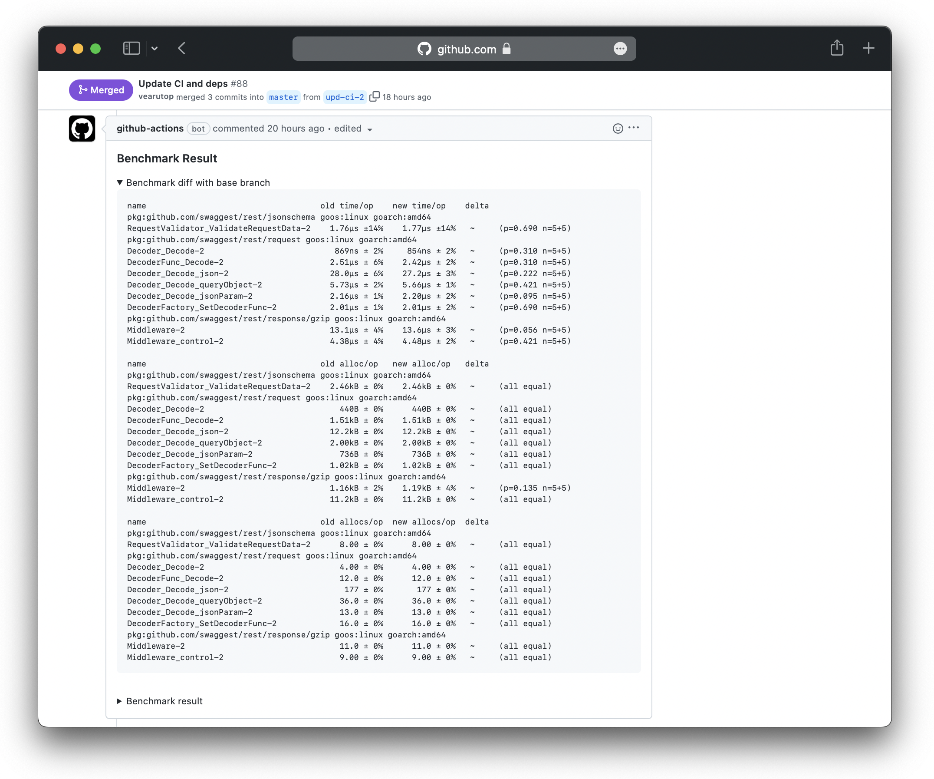934x779 pixels.
Task: Click the purple Merged status badge
Action: pos(101,90)
